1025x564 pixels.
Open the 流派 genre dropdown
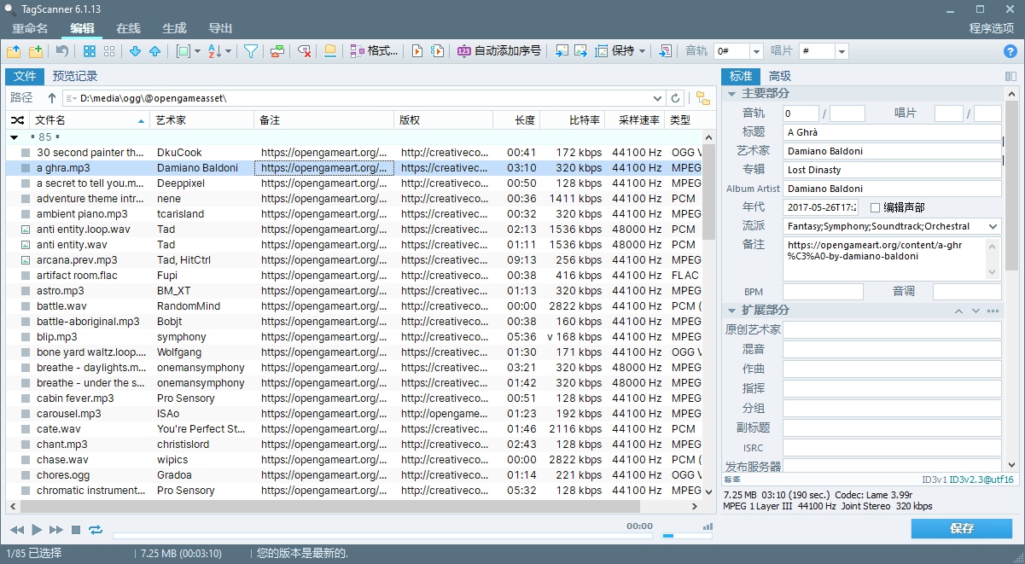click(x=993, y=226)
